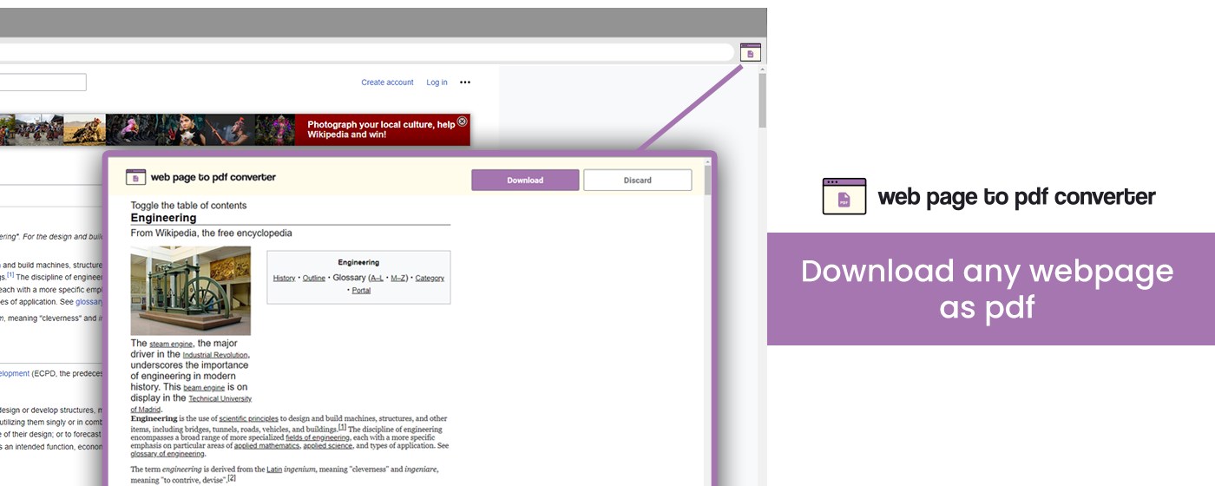Viewport: 1215px width, 486px height.
Task: Follow the applied mathematics link
Action: coord(266,446)
